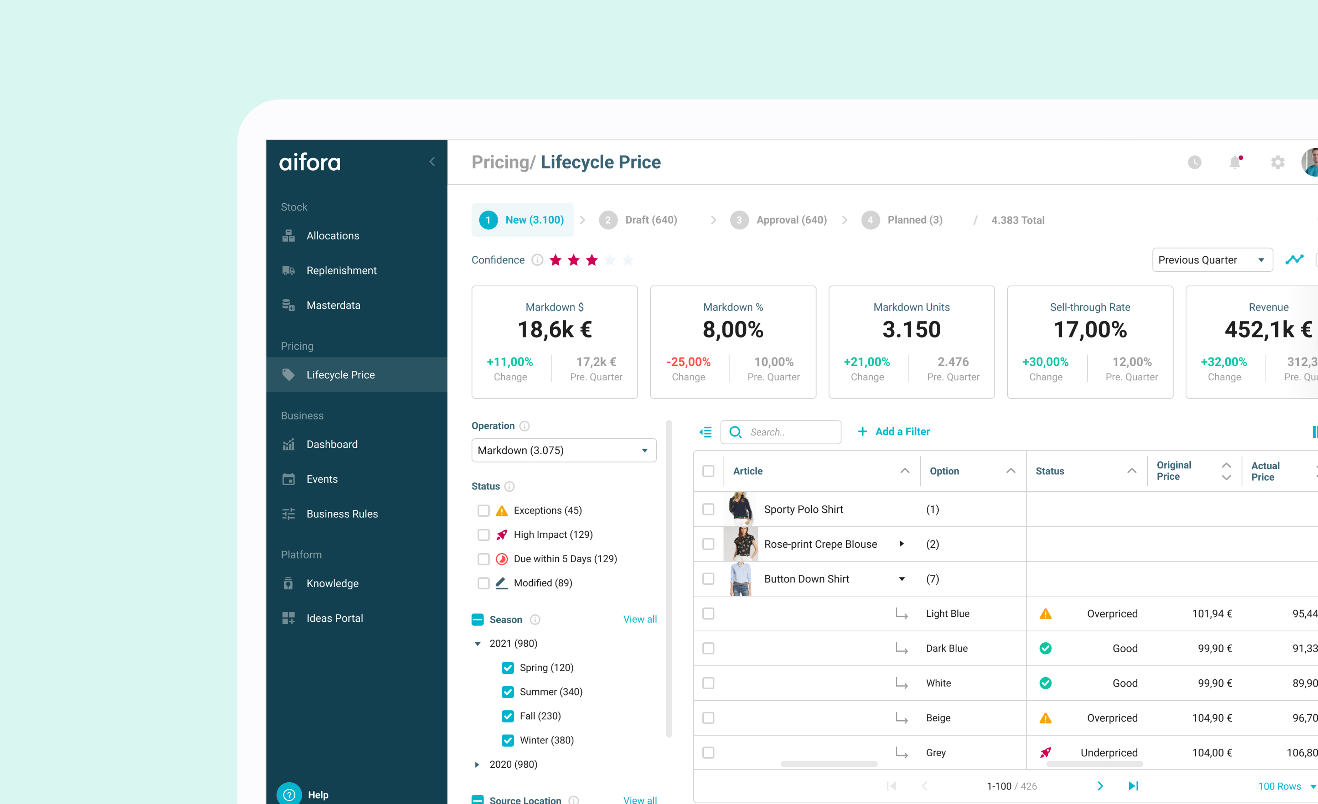This screenshot has height=804, width=1318.
Task: Click the Help question mark icon
Action: [x=289, y=794]
